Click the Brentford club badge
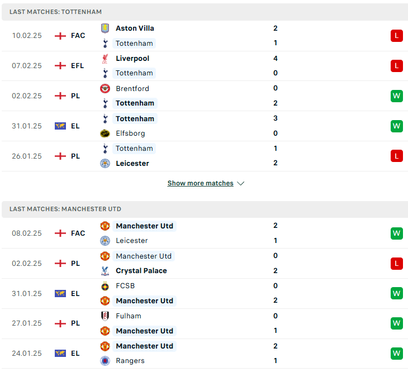 click(x=105, y=89)
